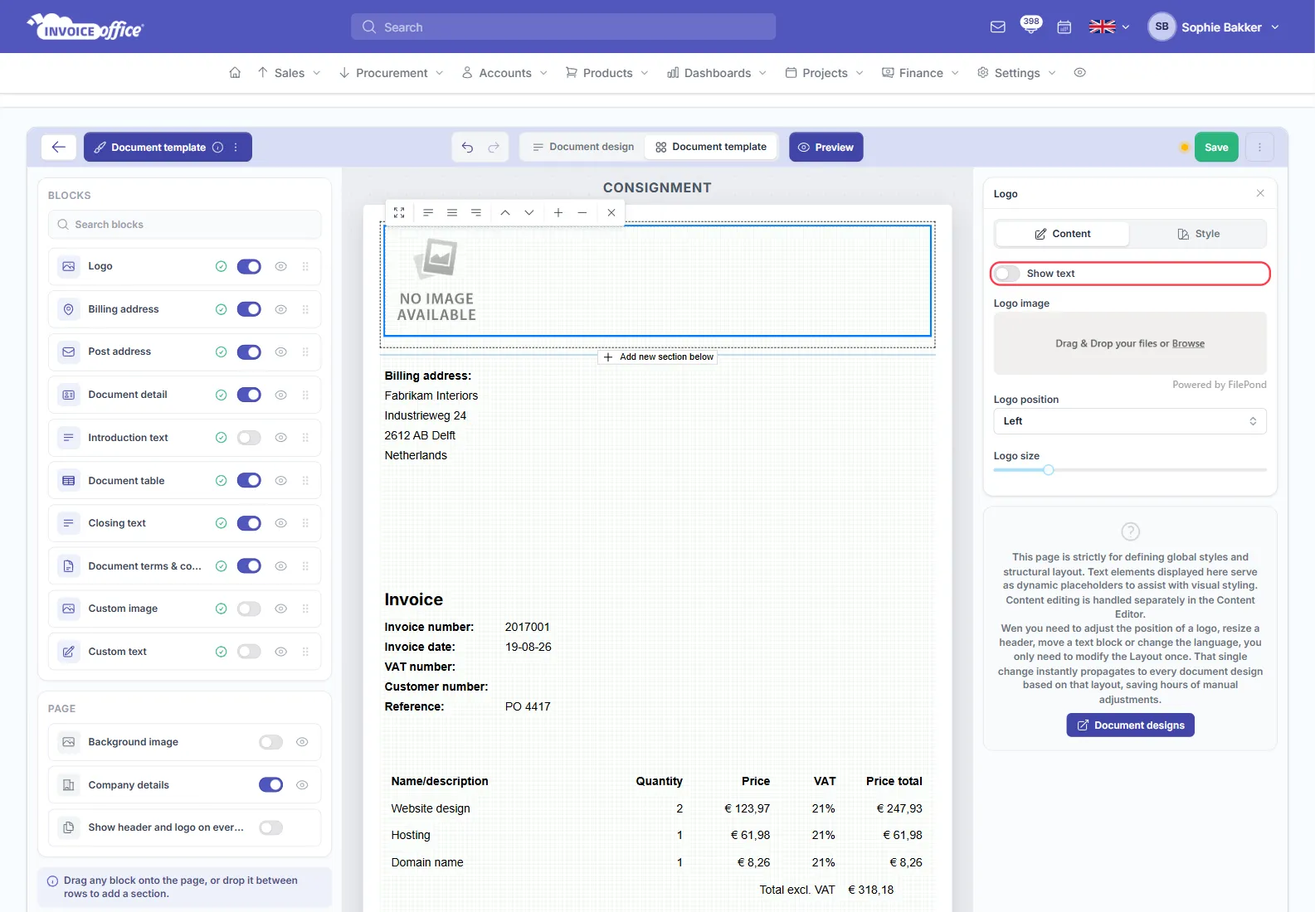The width and height of the screenshot is (1315, 912).
Task: Click the InvoiceOffice logo
Action: [85, 27]
